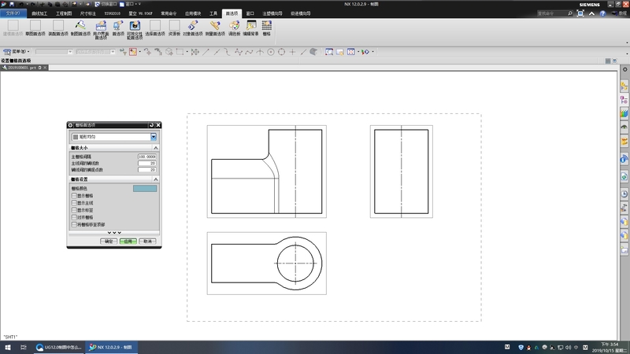Collapse the 栅格设置 section

pos(155,179)
